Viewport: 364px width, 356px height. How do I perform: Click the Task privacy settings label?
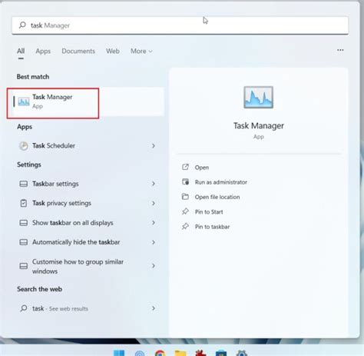pos(61,203)
